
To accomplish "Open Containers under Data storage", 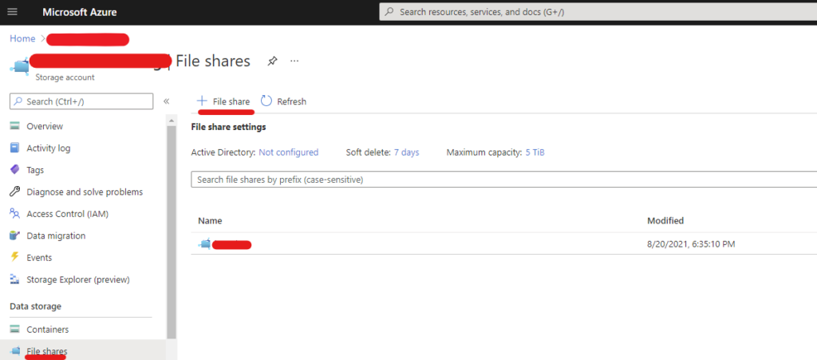I will 47,329.
